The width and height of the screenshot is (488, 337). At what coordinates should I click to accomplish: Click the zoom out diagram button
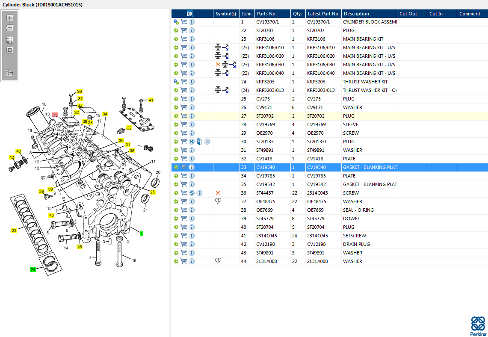click(10, 28)
